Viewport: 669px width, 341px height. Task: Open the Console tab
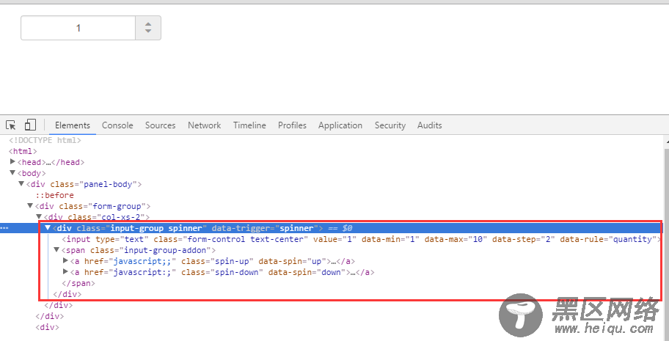tap(117, 125)
